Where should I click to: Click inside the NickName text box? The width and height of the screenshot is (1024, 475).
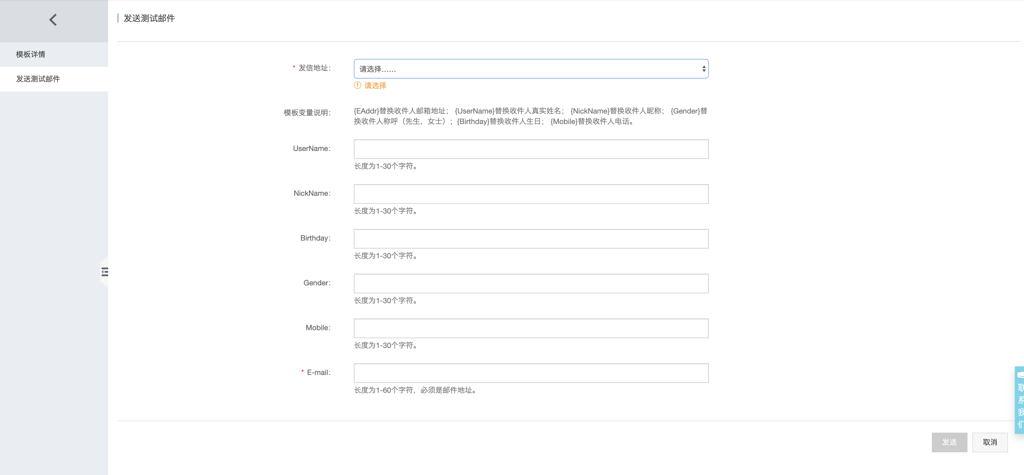click(x=531, y=194)
